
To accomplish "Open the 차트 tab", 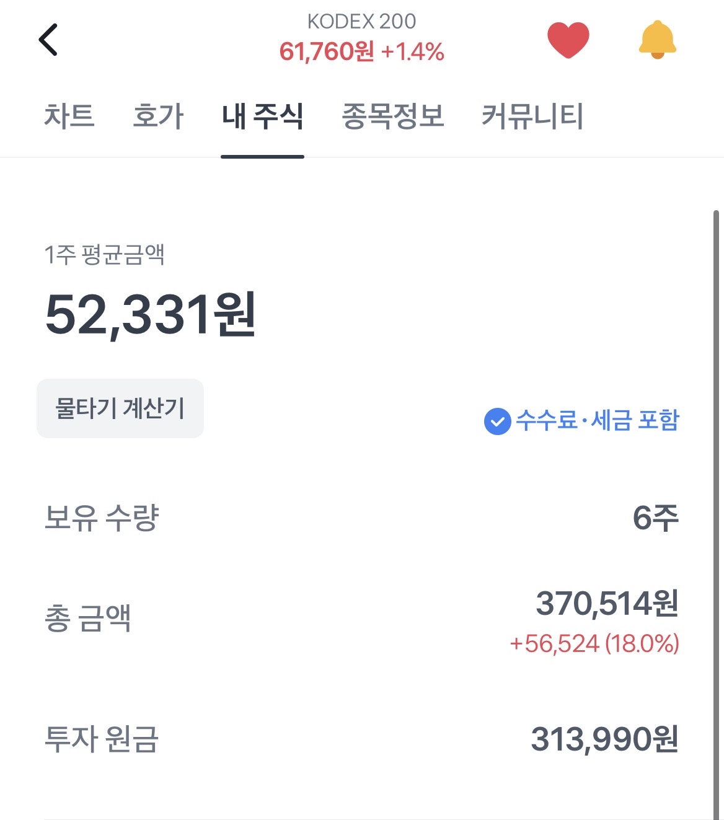I will coord(69,117).
